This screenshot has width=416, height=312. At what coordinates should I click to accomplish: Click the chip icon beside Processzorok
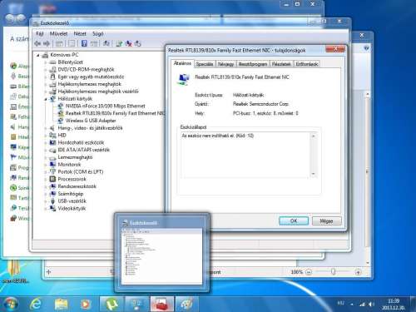52,179
